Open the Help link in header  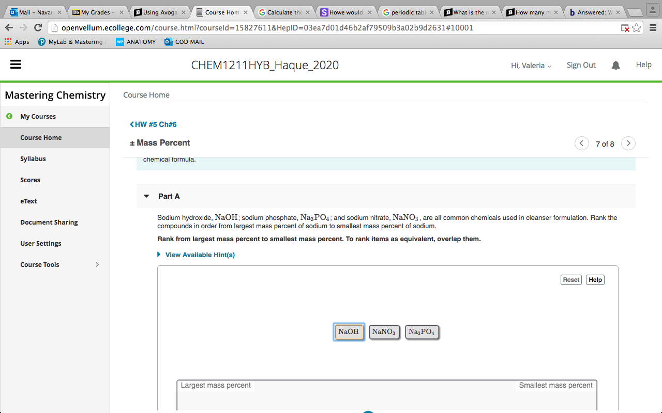643,65
